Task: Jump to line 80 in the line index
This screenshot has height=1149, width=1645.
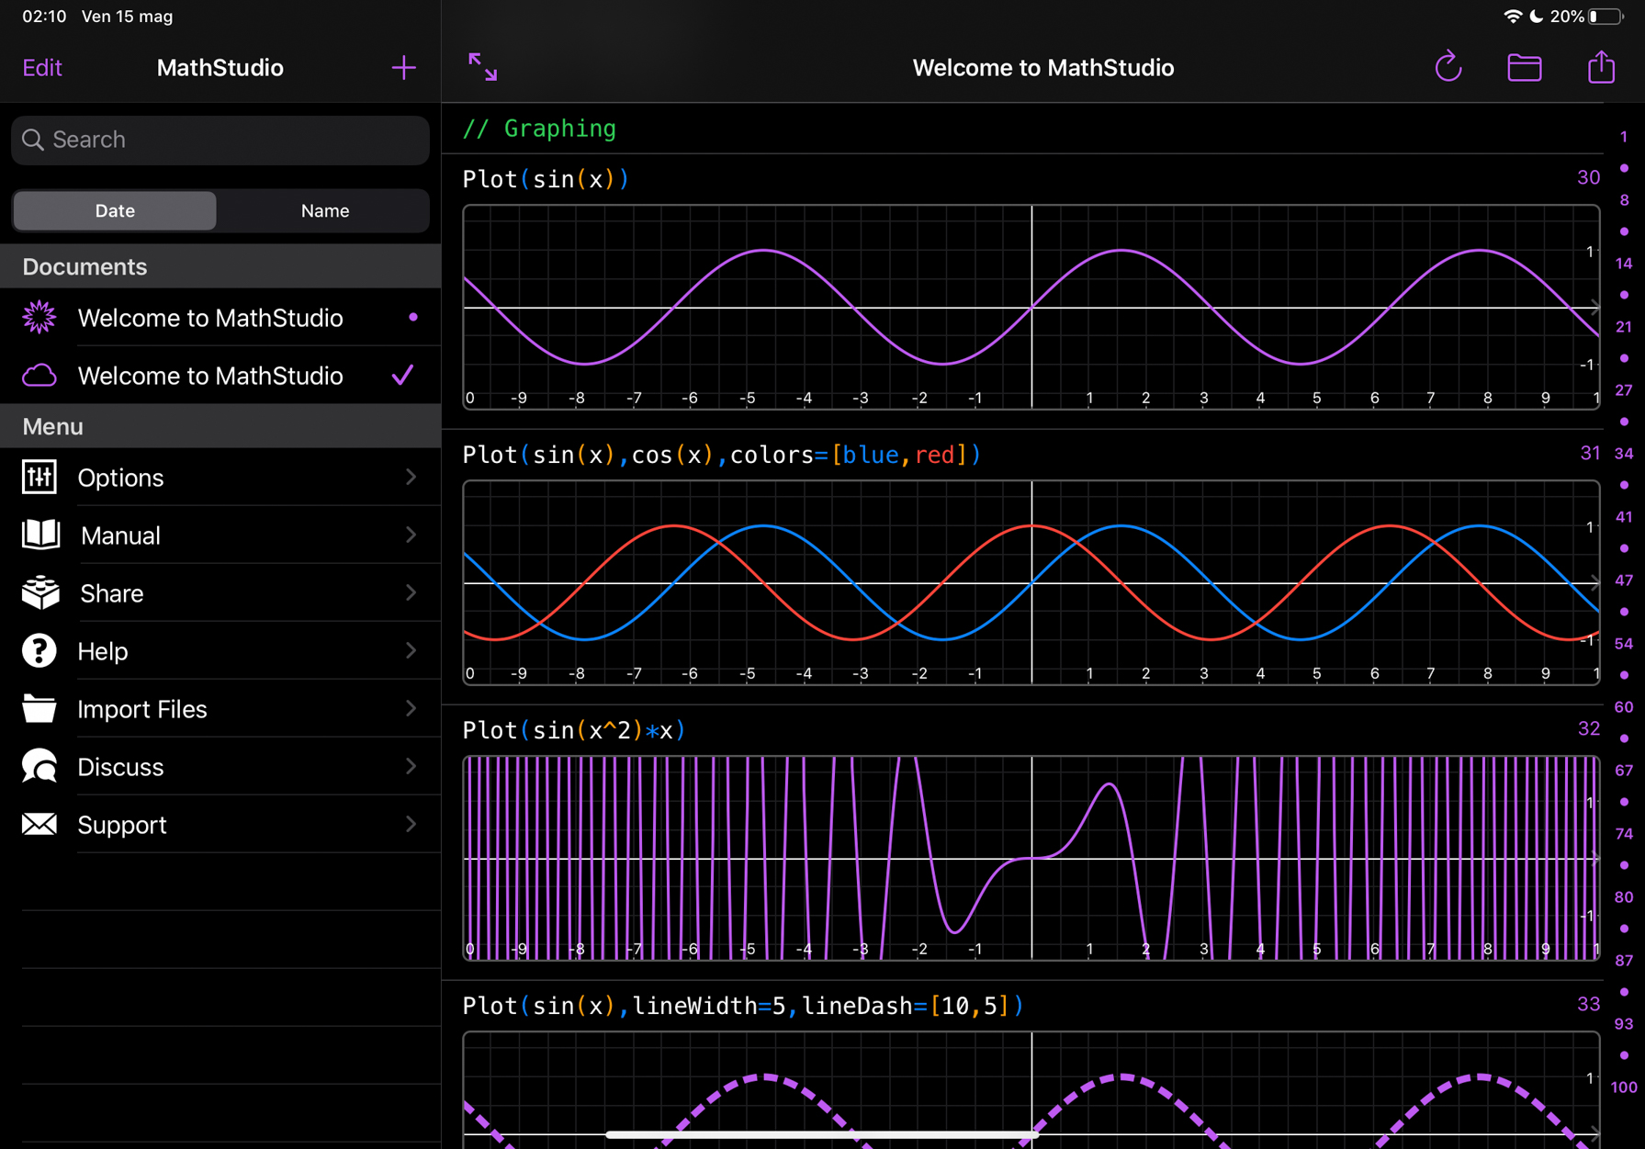Action: tap(1624, 897)
